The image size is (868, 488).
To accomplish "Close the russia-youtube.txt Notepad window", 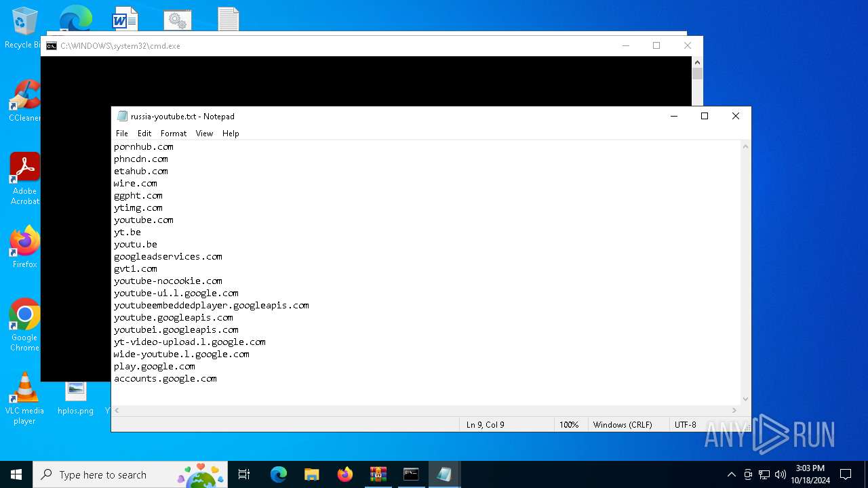I will [x=736, y=116].
